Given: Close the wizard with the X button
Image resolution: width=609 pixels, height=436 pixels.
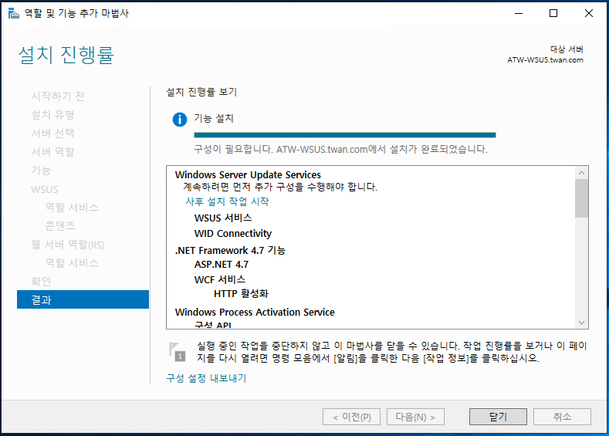Looking at the screenshot, I should pyautogui.click(x=589, y=13).
